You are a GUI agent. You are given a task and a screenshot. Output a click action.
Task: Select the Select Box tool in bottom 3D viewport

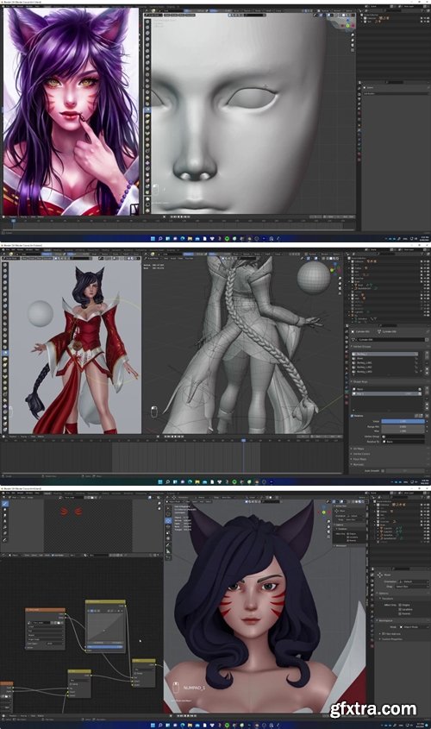pos(169,509)
